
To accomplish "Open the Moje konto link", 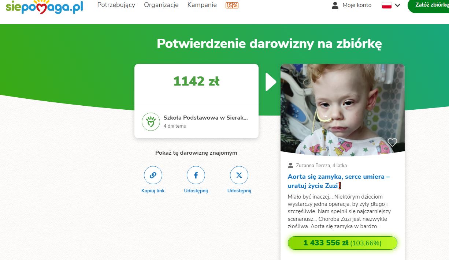I will pyautogui.click(x=357, y=5).
